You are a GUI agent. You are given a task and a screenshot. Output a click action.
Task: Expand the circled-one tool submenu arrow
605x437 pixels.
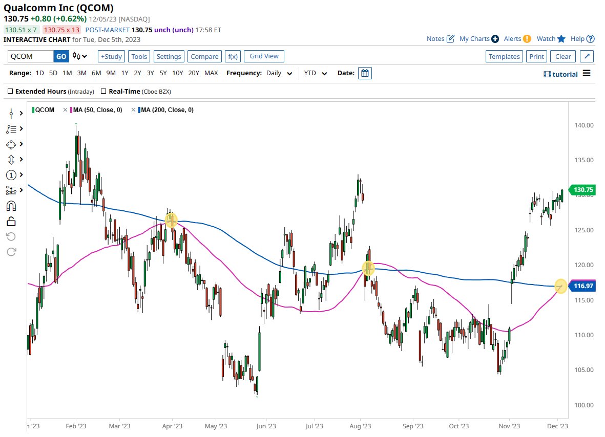pos(21,174)
